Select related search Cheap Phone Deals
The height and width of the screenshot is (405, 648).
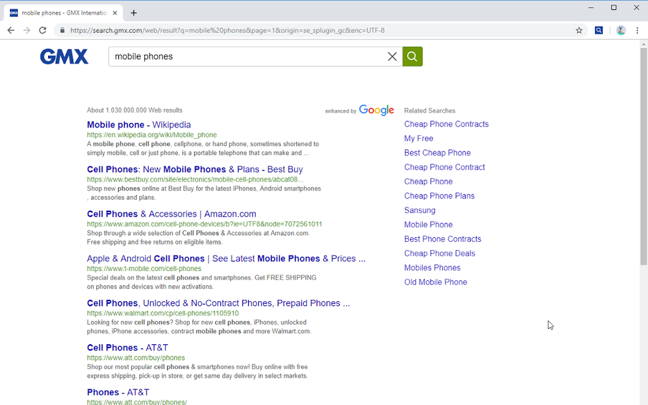point(439,254)
